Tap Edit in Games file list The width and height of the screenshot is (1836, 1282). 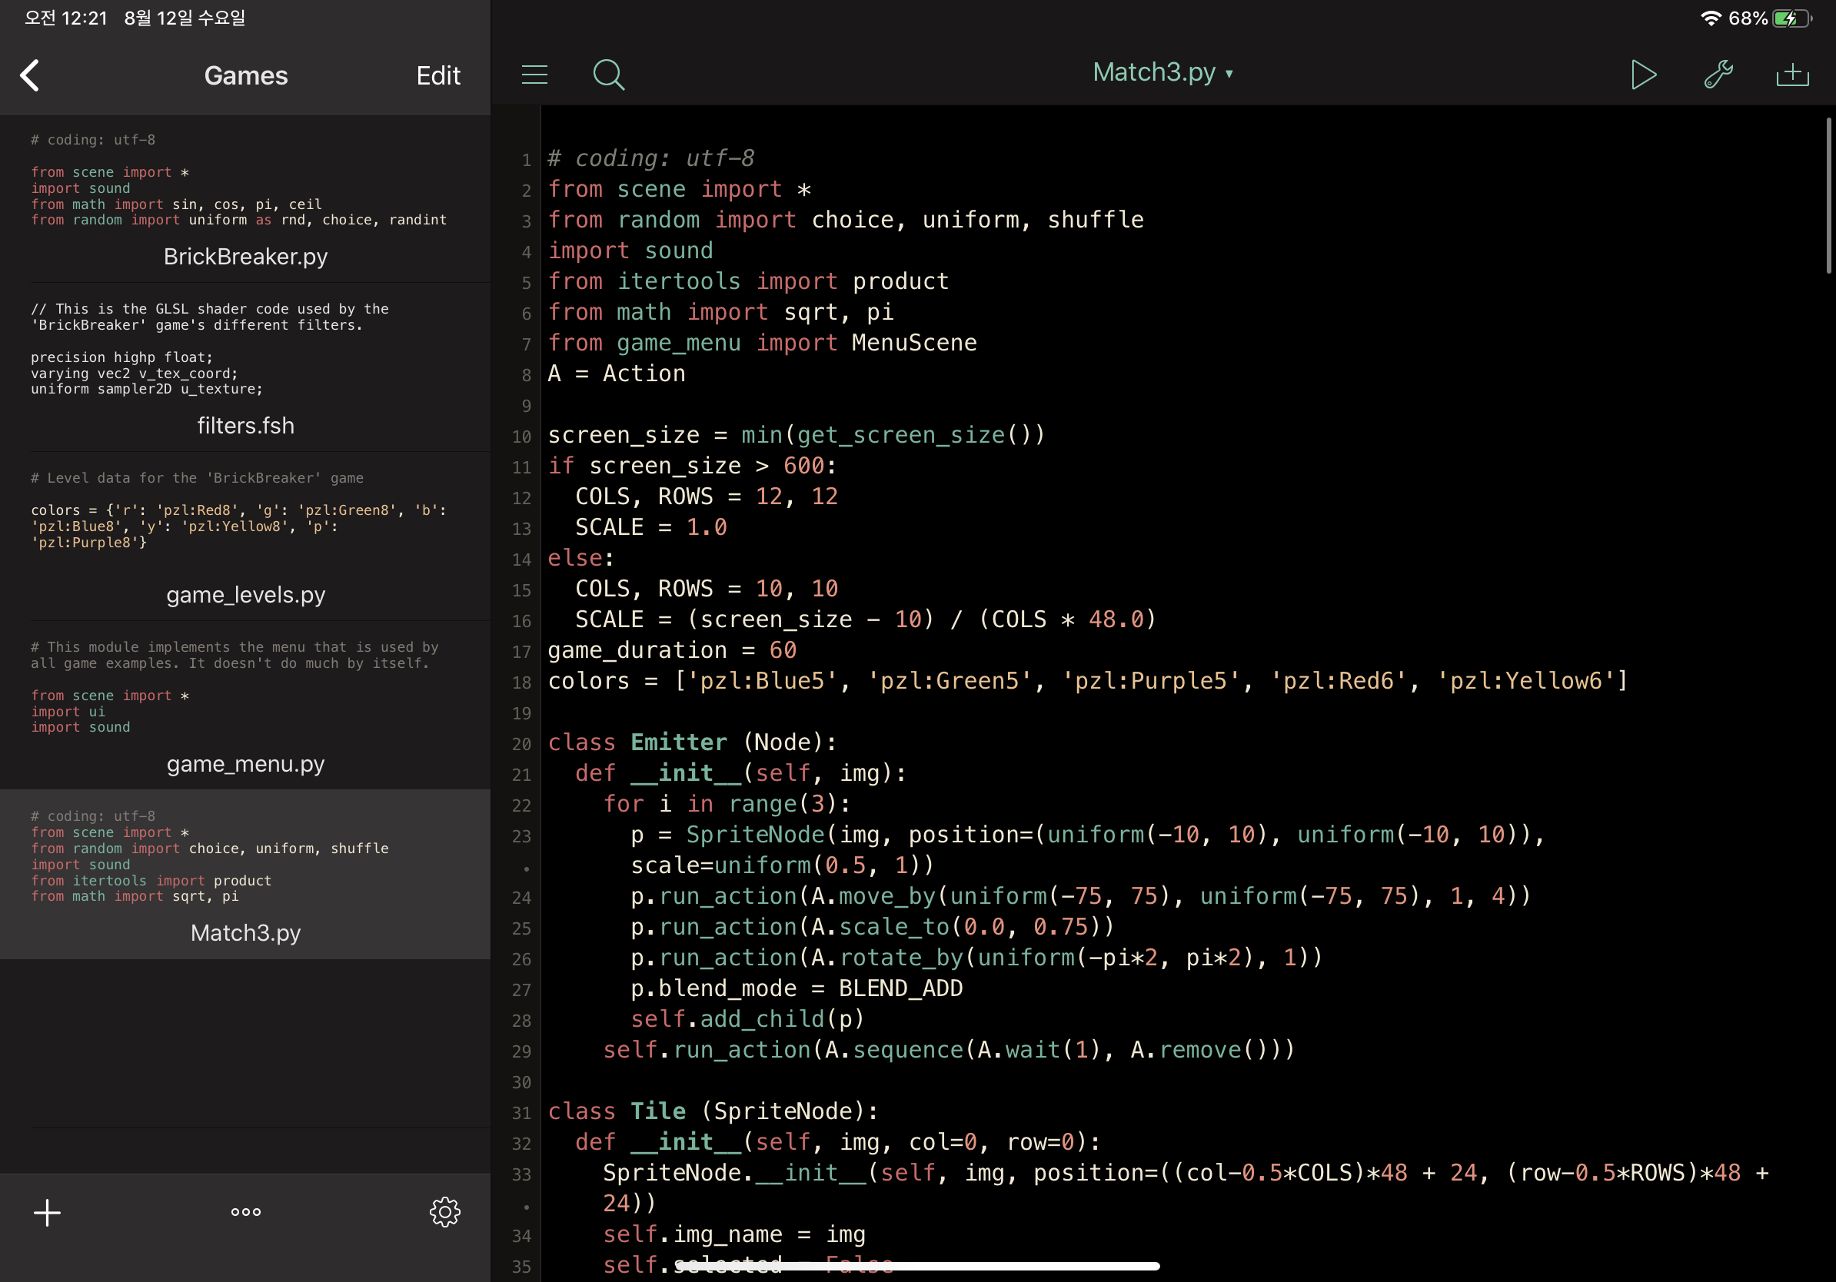(437, 76)
